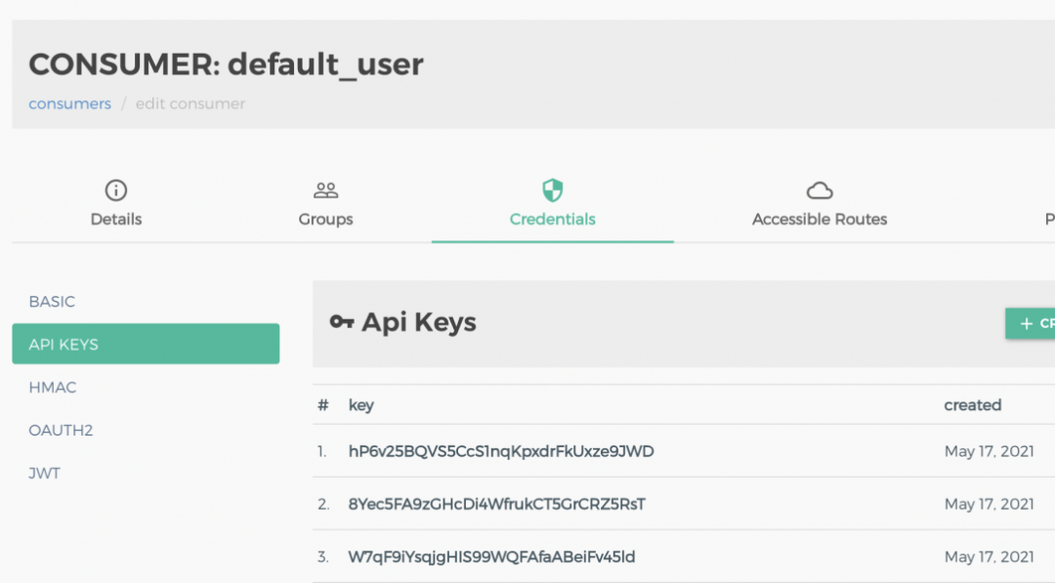Screen dimensions: 1055x583
Task: Open the Details tab
Action: [x=116, y=219]
